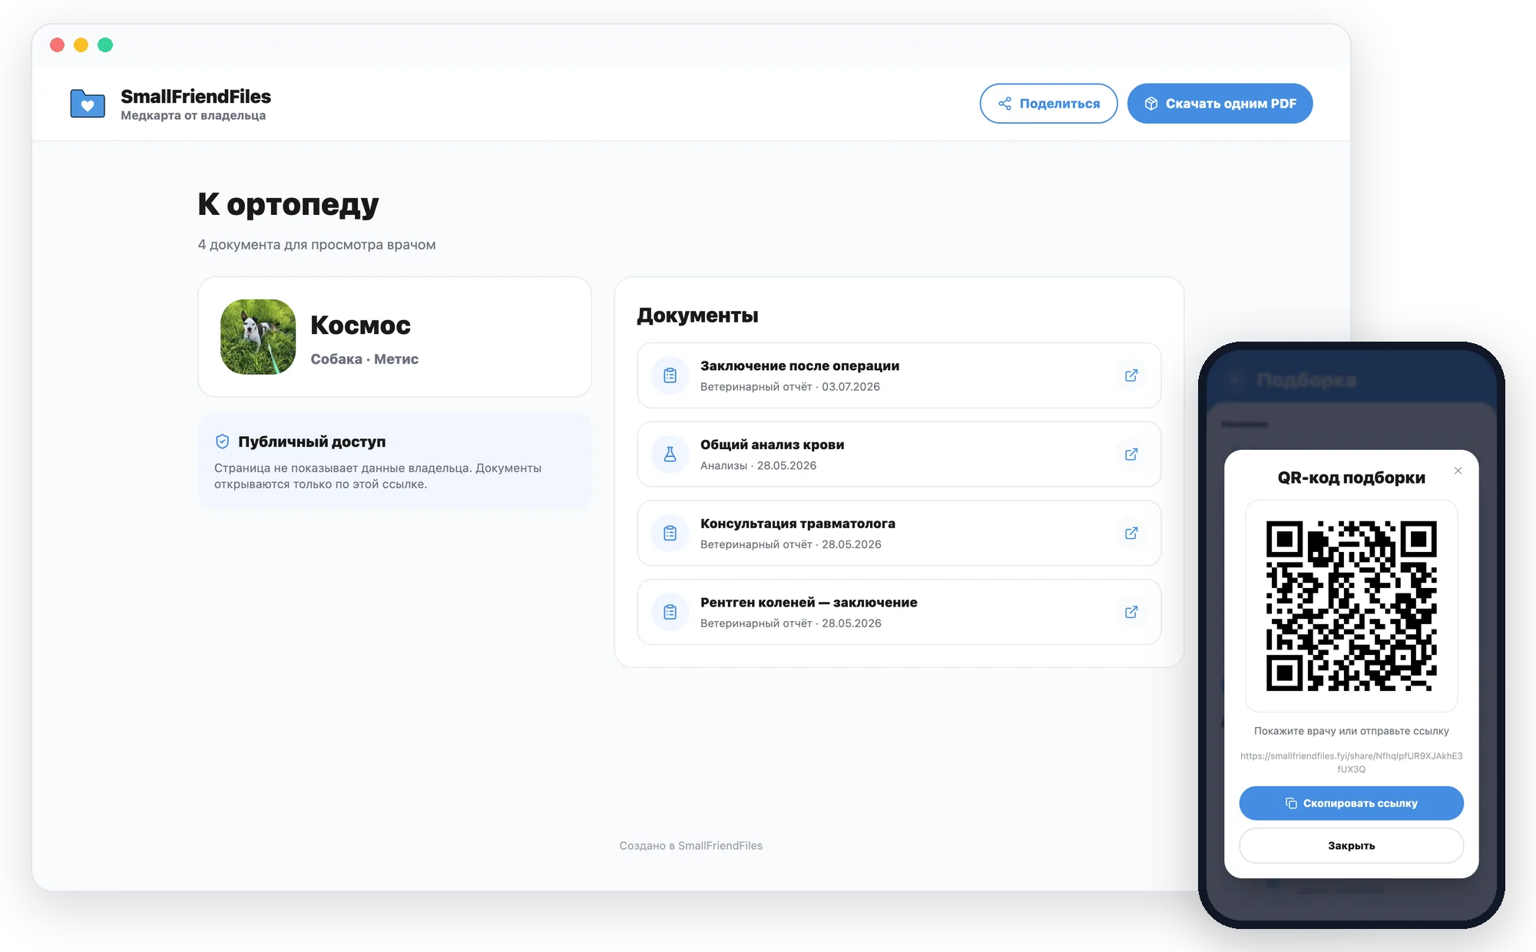
Task: Open Консультация травматолога external link icon
Action: click(1131, 534)
